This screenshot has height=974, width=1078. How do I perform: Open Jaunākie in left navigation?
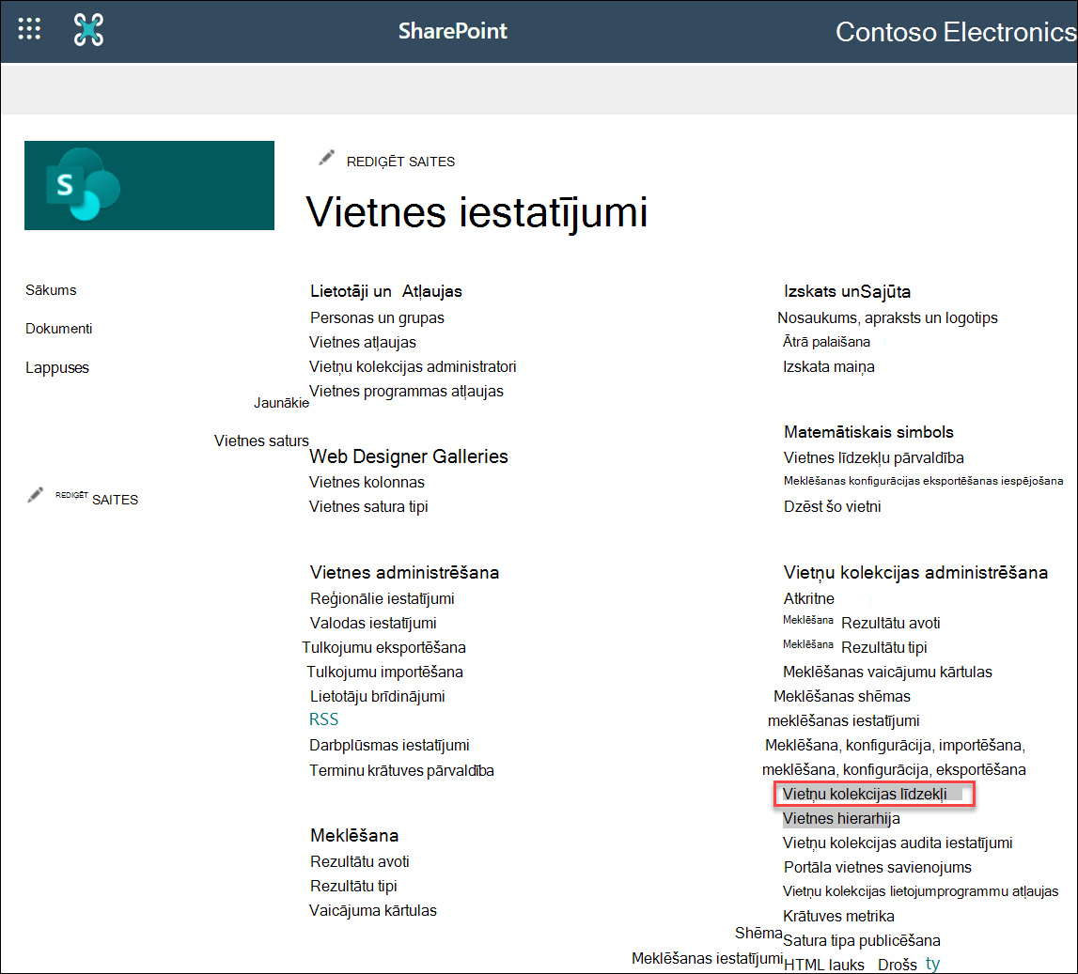281,403
